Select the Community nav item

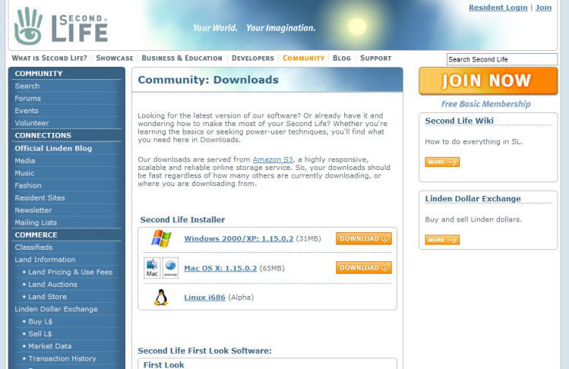tap(303, 58)
